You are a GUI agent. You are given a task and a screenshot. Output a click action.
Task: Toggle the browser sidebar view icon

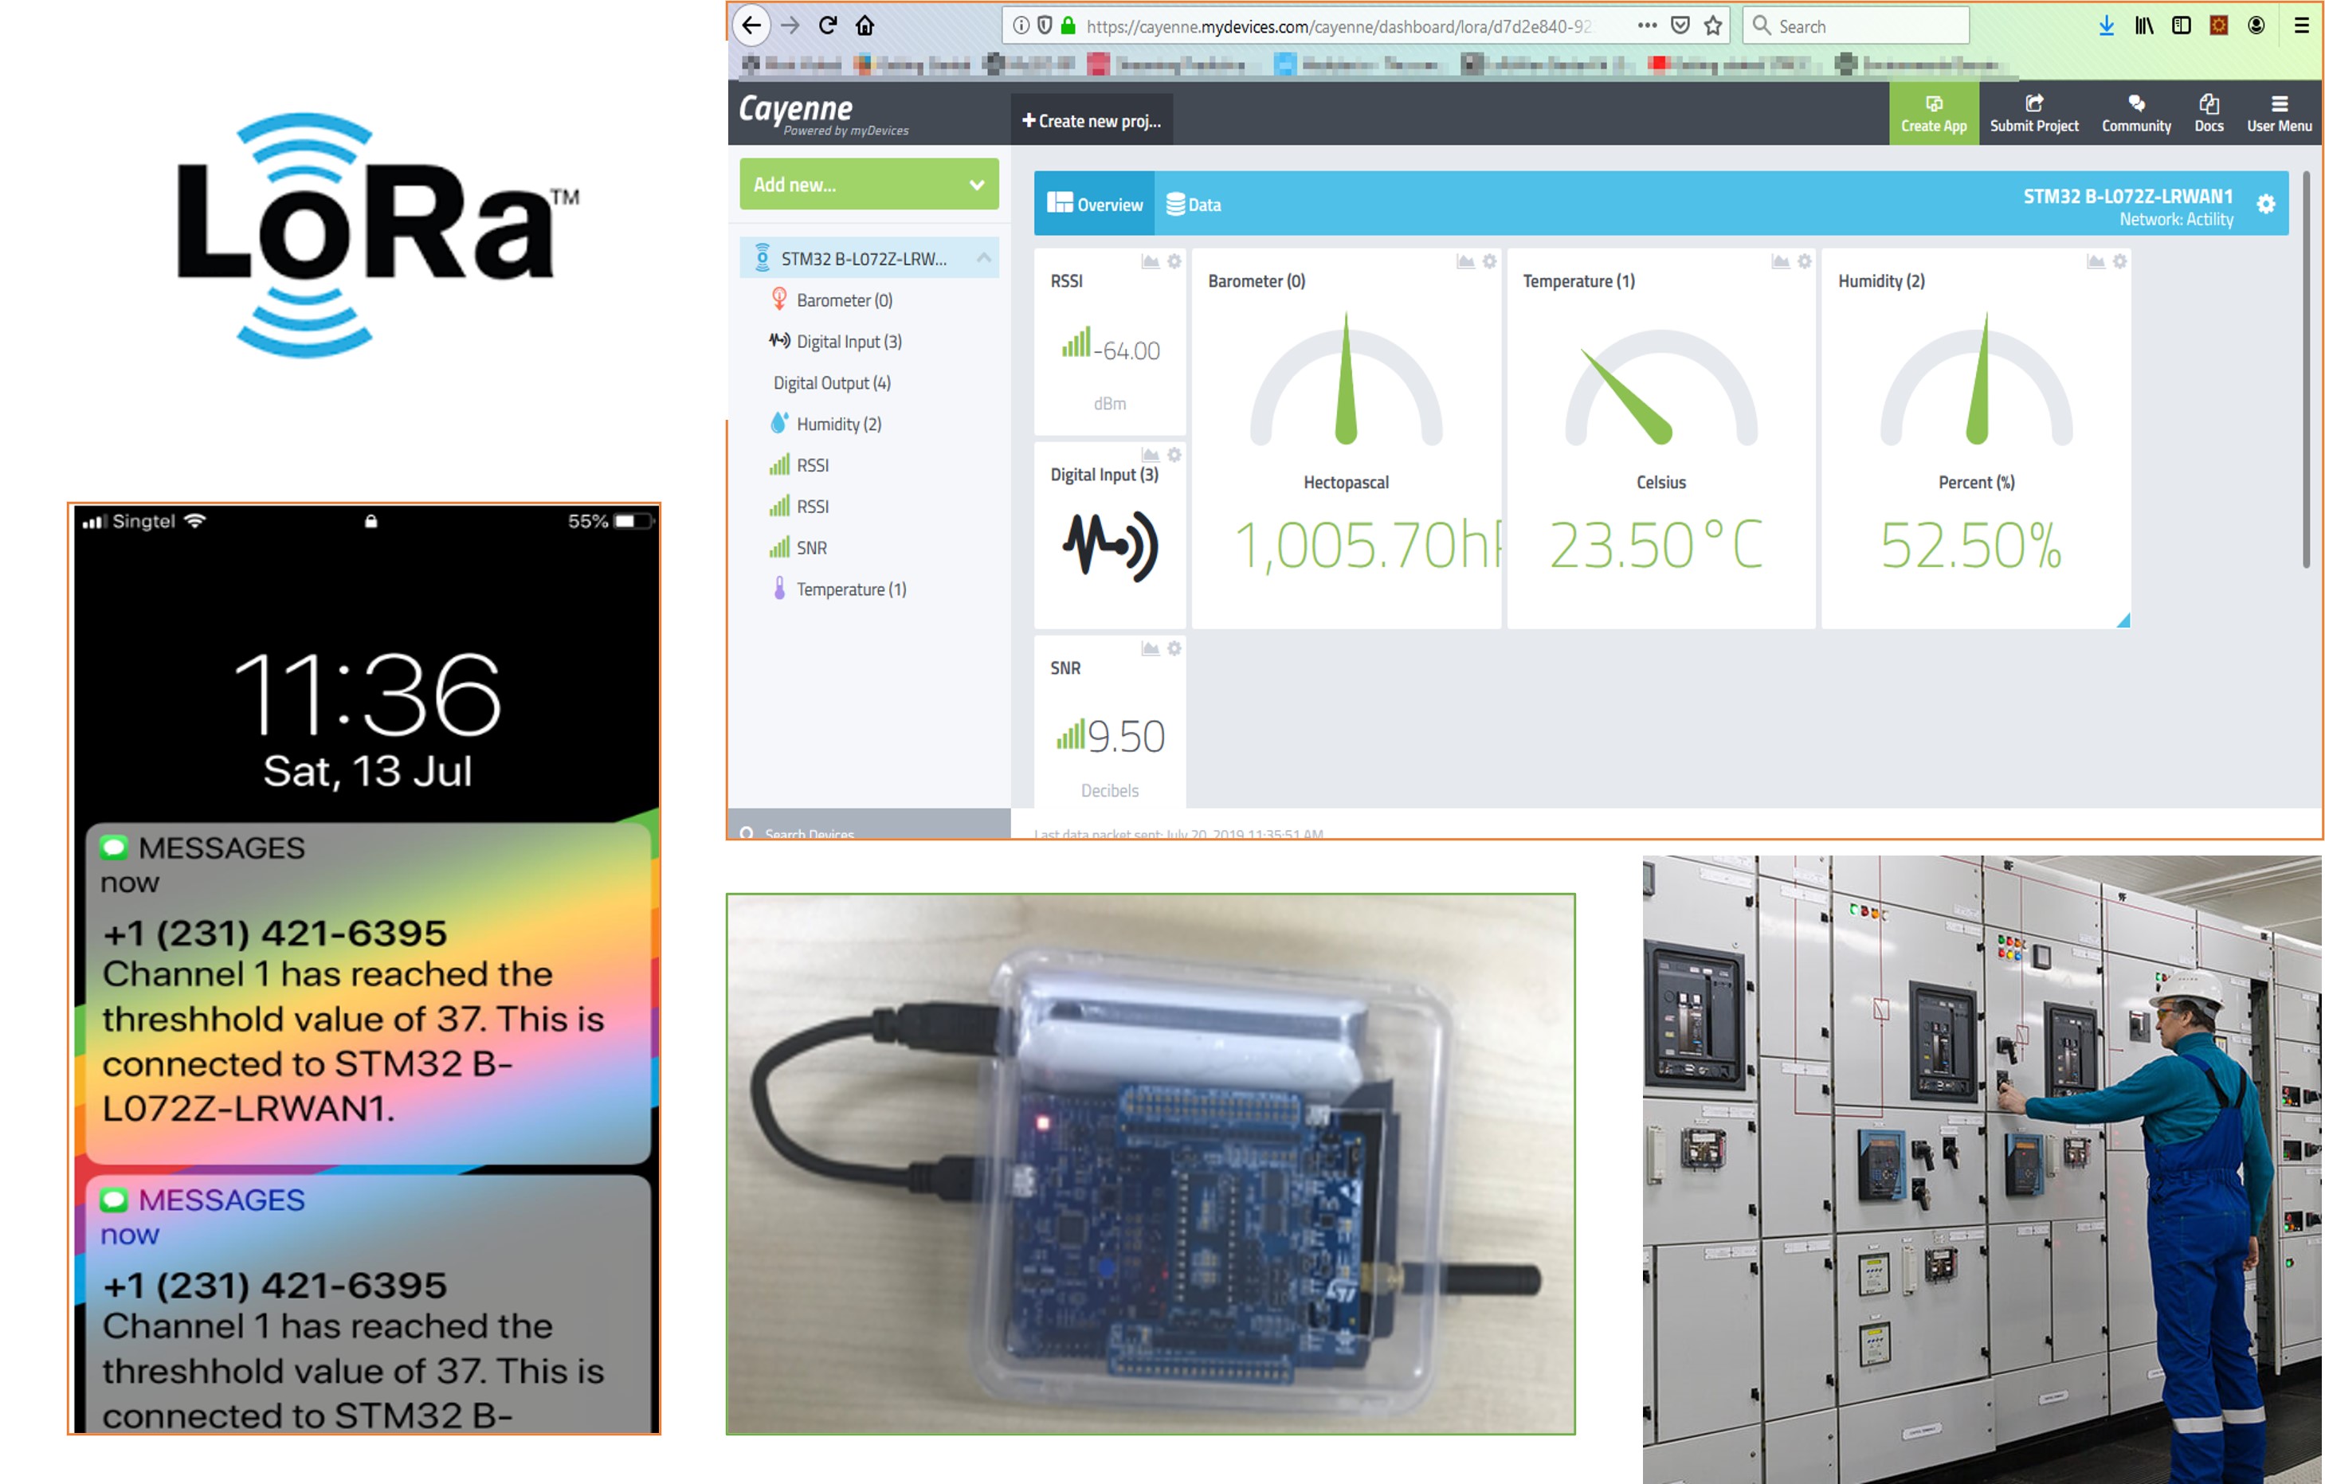2181,25
